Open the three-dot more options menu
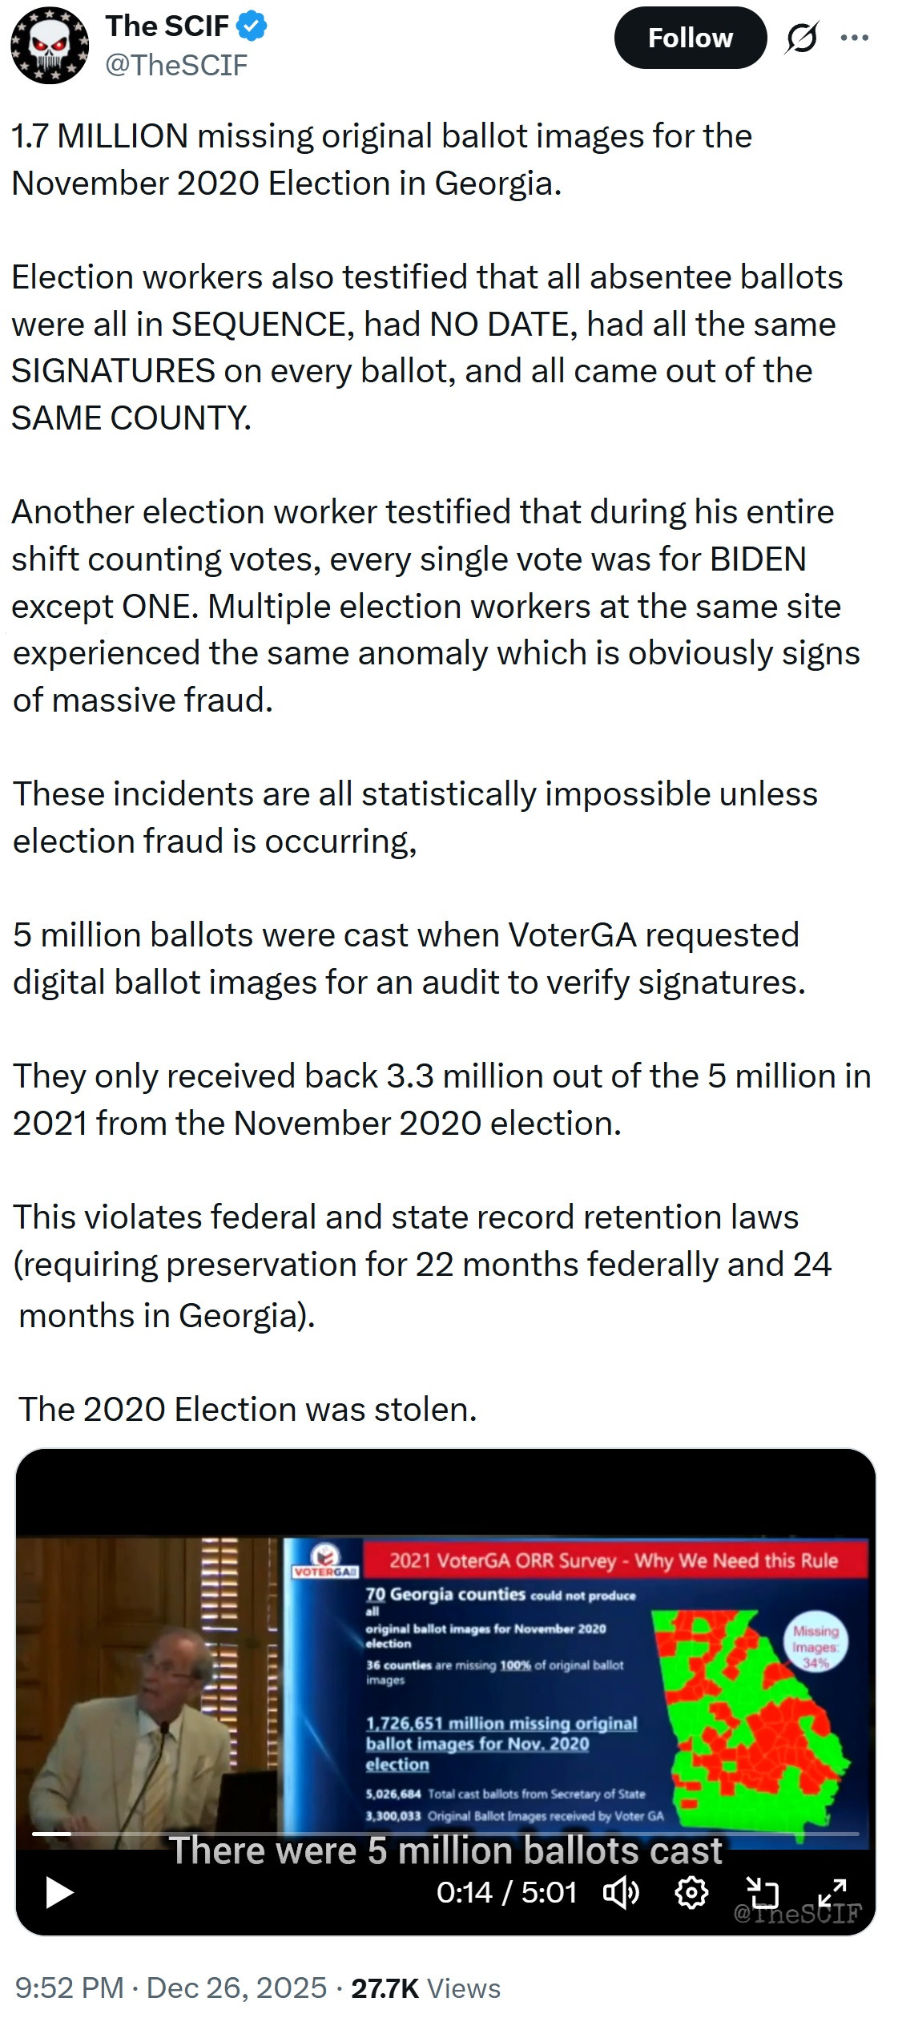The image size is (898, 2022). 855,38
